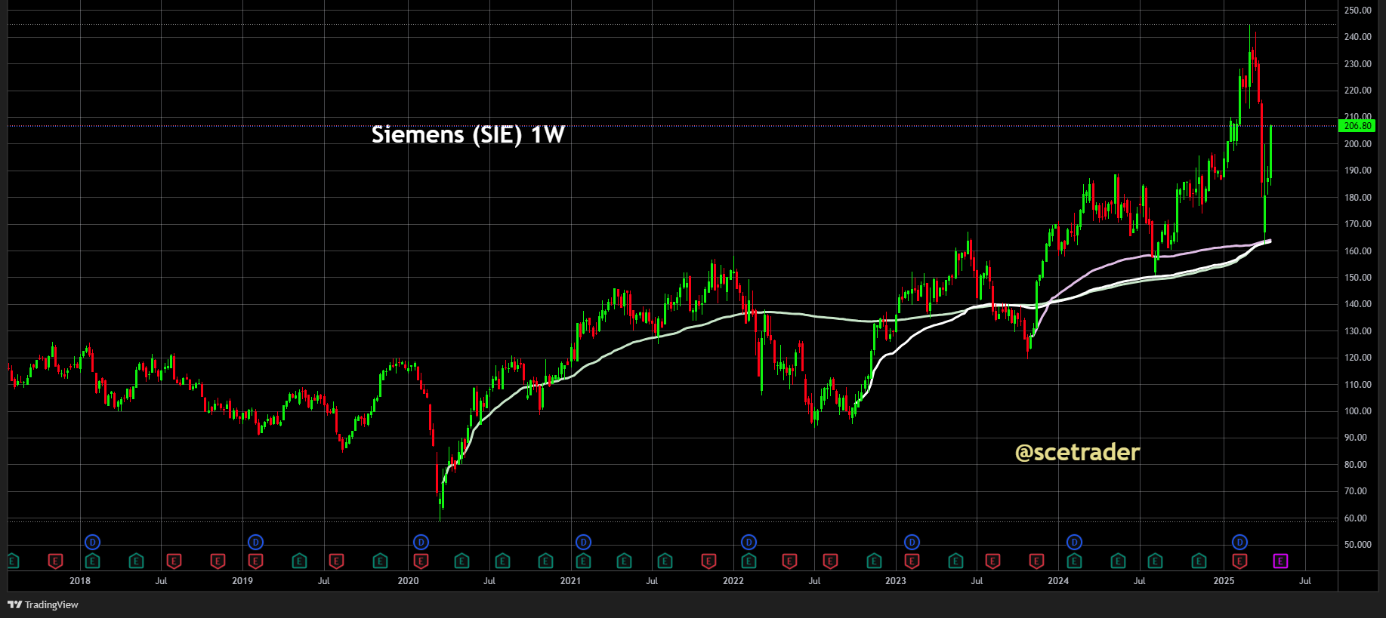The image size is (1386, 618).
Task: Click the 2018 label on time axis
Action: [80, 581]
